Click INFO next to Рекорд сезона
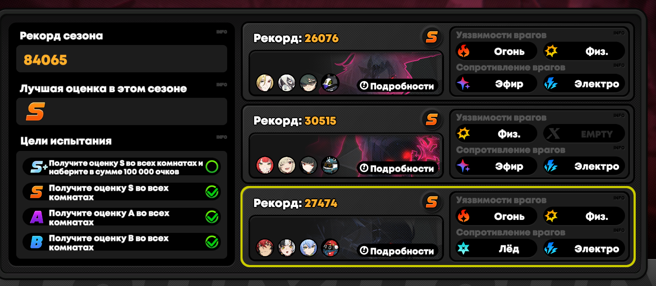656x286 pixels. click(222, 32)
